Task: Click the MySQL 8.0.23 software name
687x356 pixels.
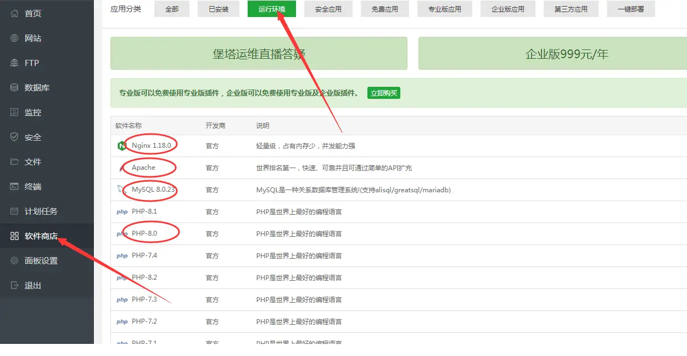Action: click(153, 190)
